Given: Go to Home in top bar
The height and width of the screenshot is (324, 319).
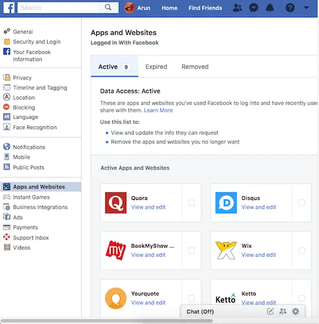Looking at the screenshot, I should pyautogui.click(x=169, y=8).
